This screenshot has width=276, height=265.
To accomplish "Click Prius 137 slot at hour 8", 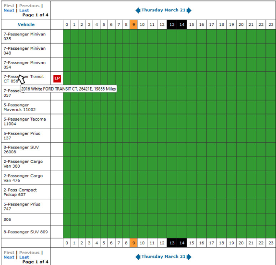I will point(126,136).
